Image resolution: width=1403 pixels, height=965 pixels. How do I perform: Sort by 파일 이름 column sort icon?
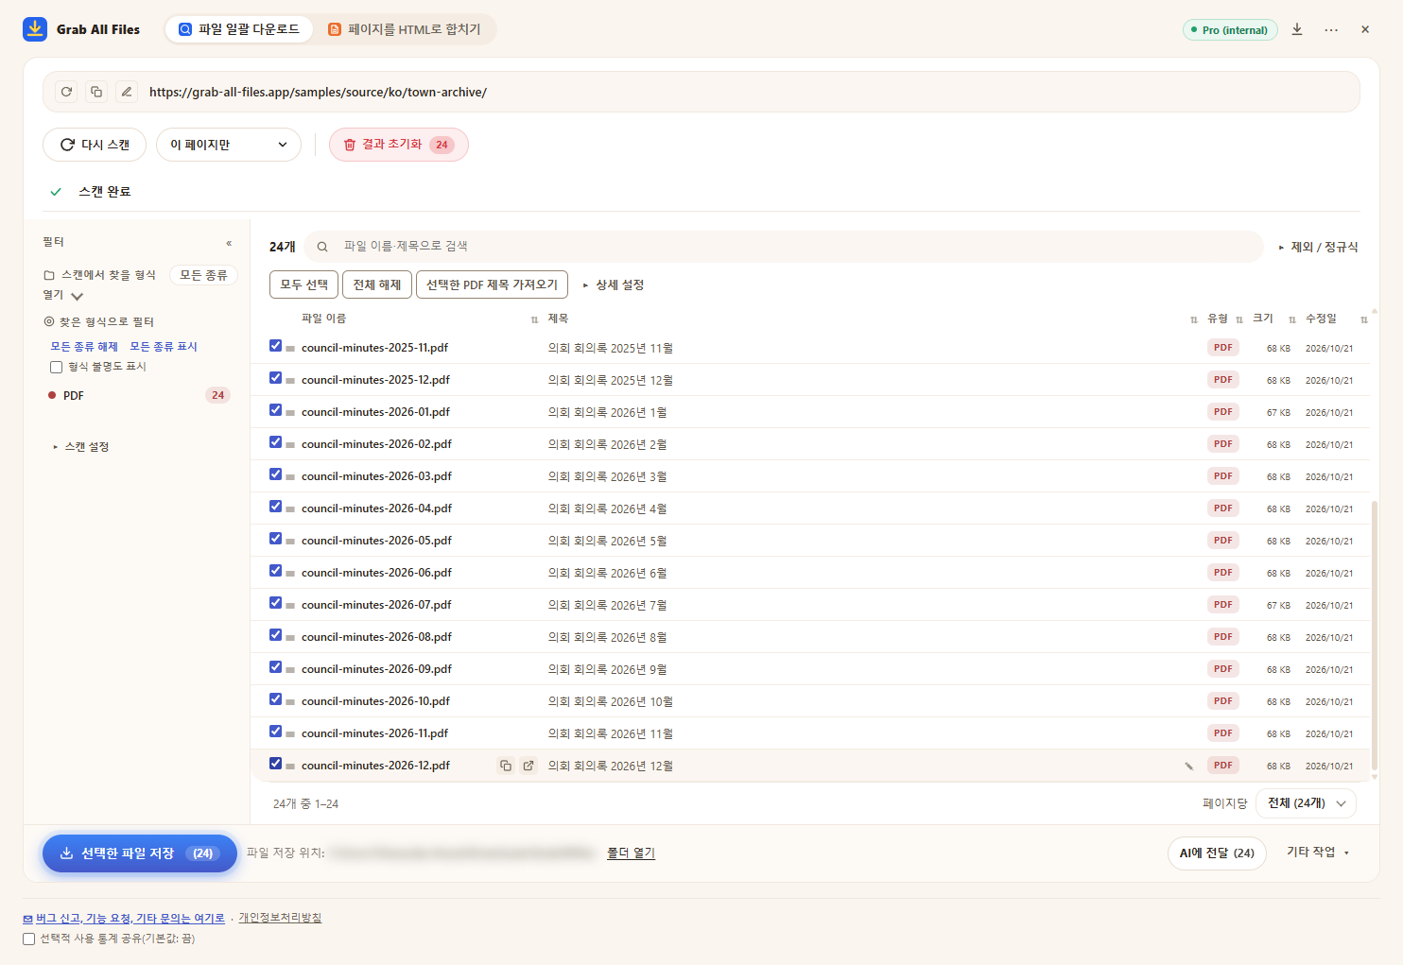(534, 319)
